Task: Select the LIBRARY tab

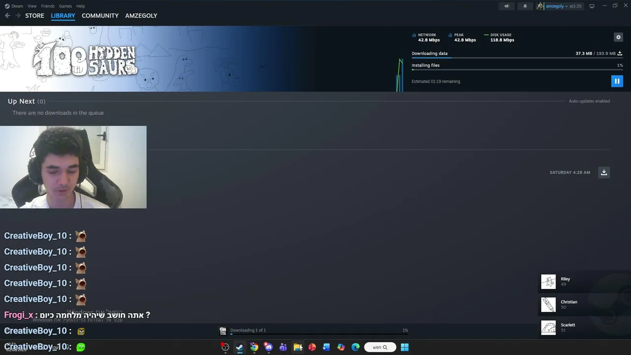Action: pos(63,16)
